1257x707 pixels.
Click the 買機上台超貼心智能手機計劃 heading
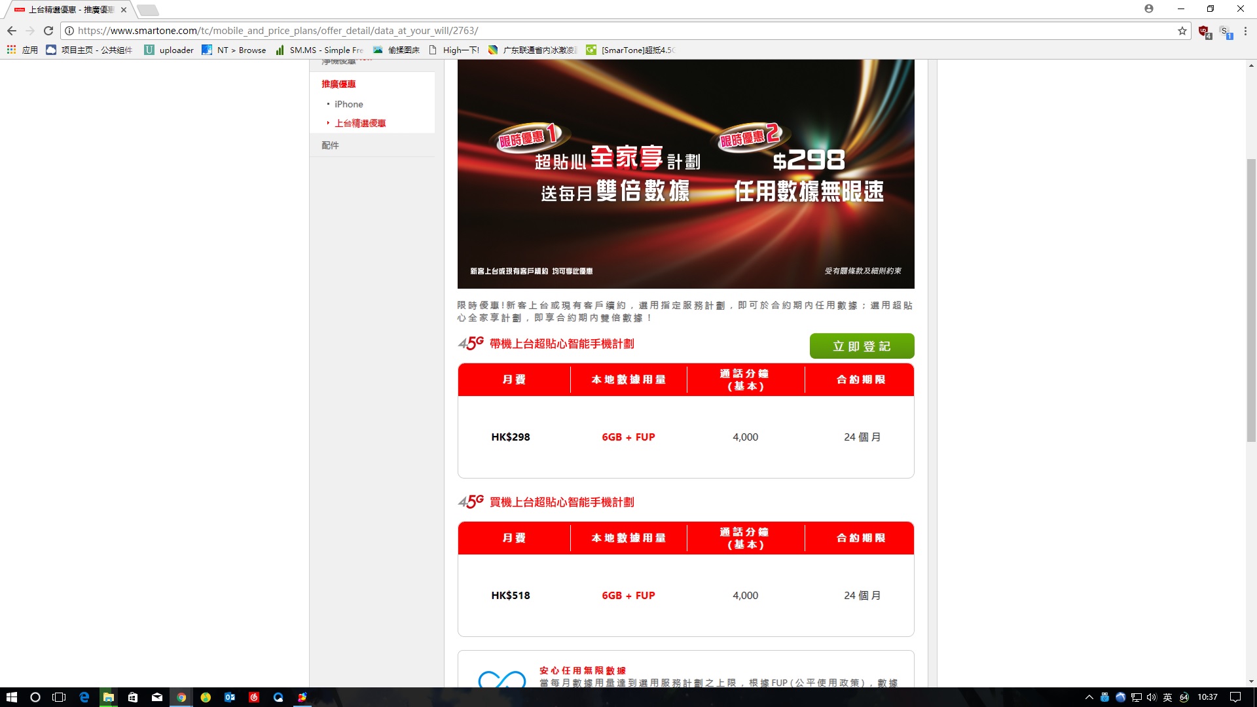point(562,502)
